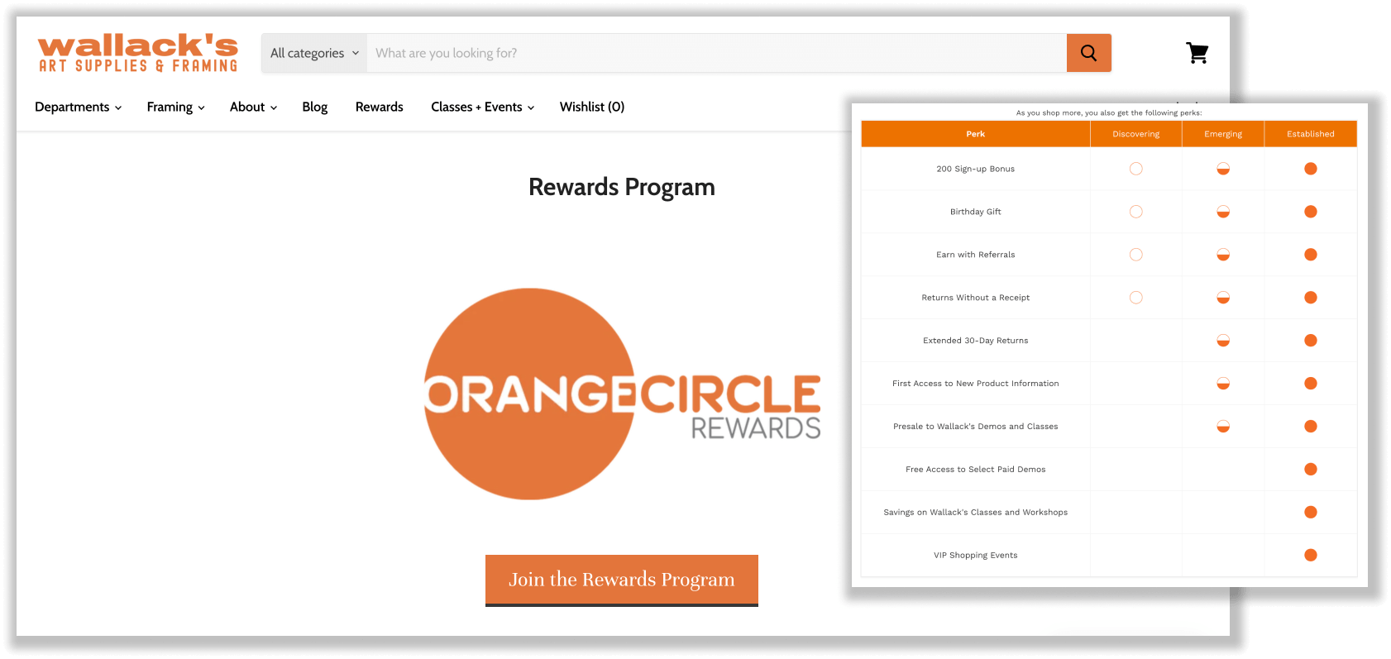This screenshot has width=1391, height=659.
Task: Click 'Savings on Wallack's Classes and Workshops' text
Action: (x=976, y=513)
